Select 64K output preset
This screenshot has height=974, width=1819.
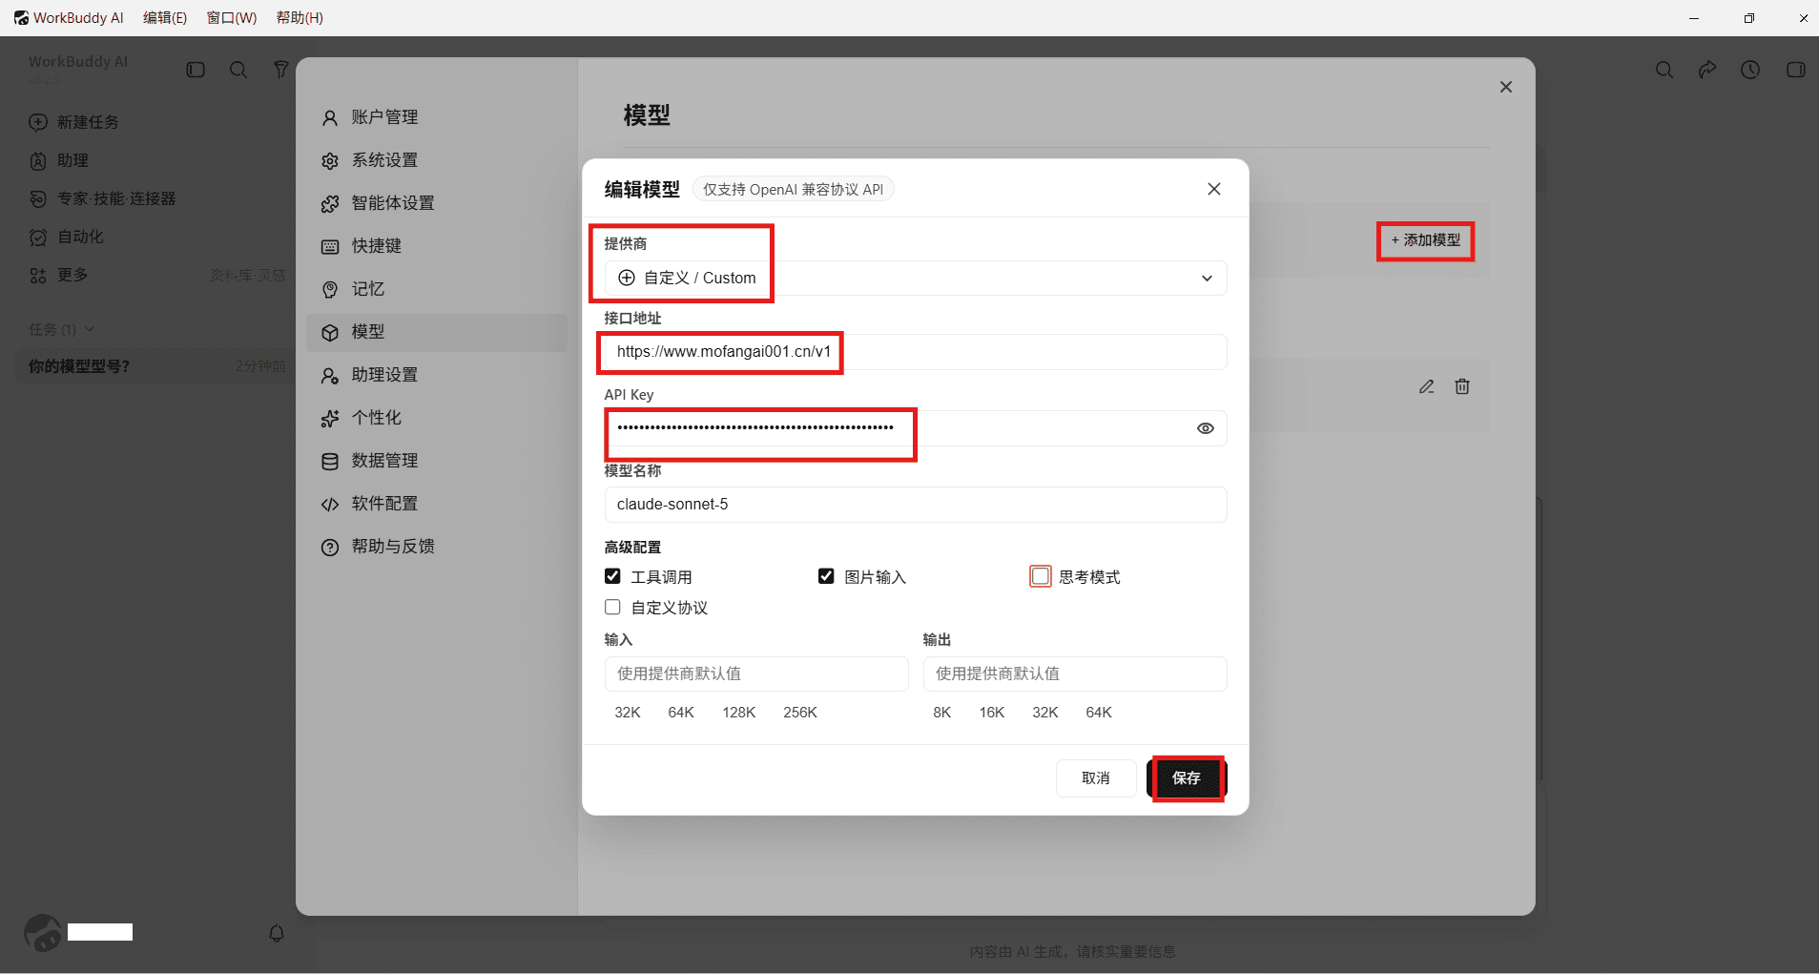click(x=1099, y=713)
